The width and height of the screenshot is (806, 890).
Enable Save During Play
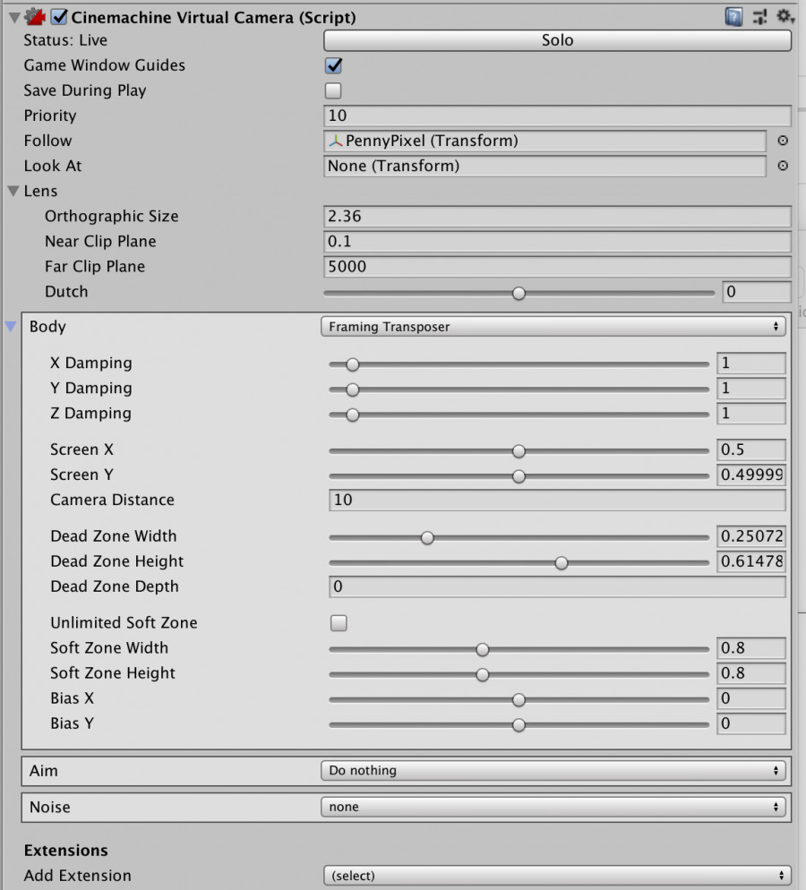(333, 90)
